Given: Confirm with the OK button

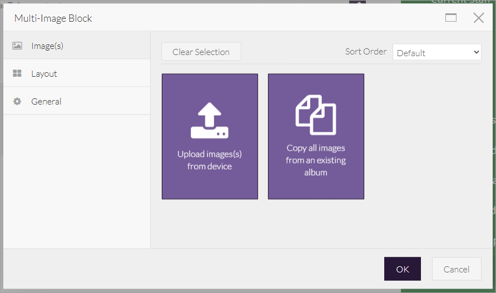Looking at the screenshot, I should click(402, 269).
